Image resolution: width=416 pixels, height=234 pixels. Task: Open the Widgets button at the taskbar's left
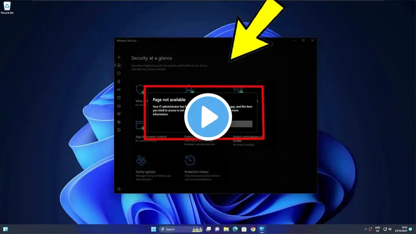pos(6,229)
